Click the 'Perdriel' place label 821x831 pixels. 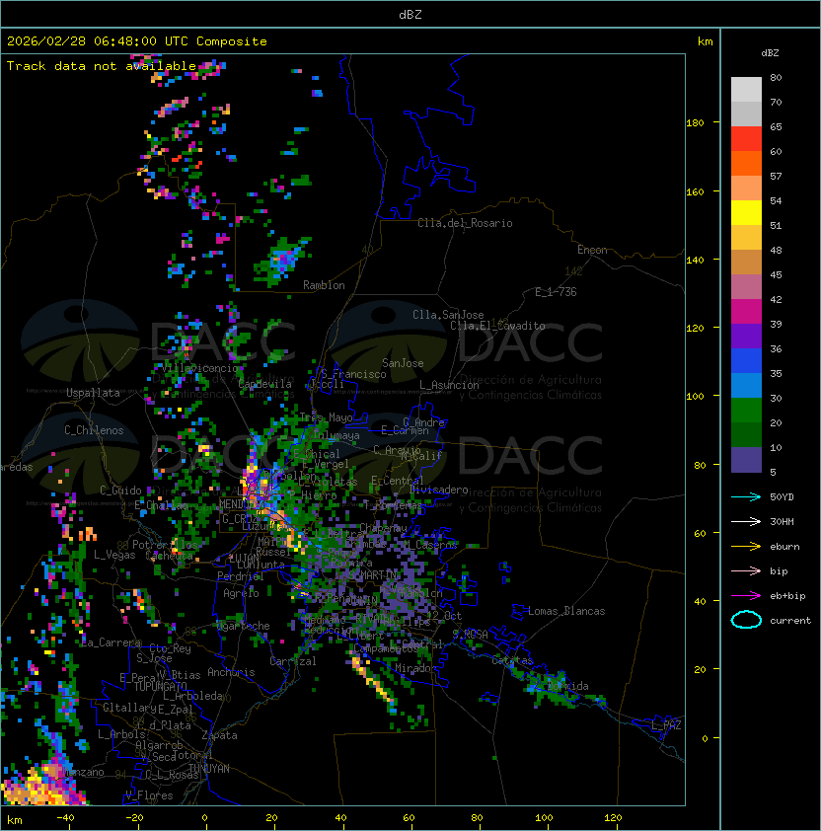coord(240,576)
